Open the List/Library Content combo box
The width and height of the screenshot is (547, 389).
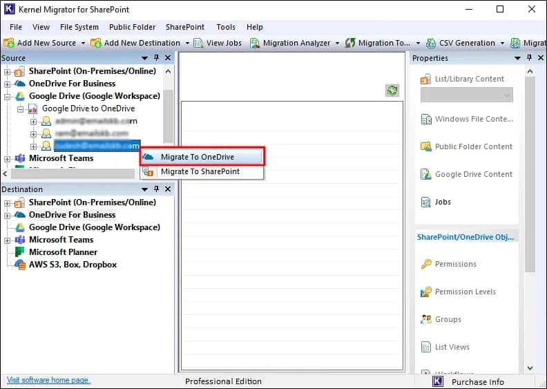pyautogui.click(x=466, y=95)
